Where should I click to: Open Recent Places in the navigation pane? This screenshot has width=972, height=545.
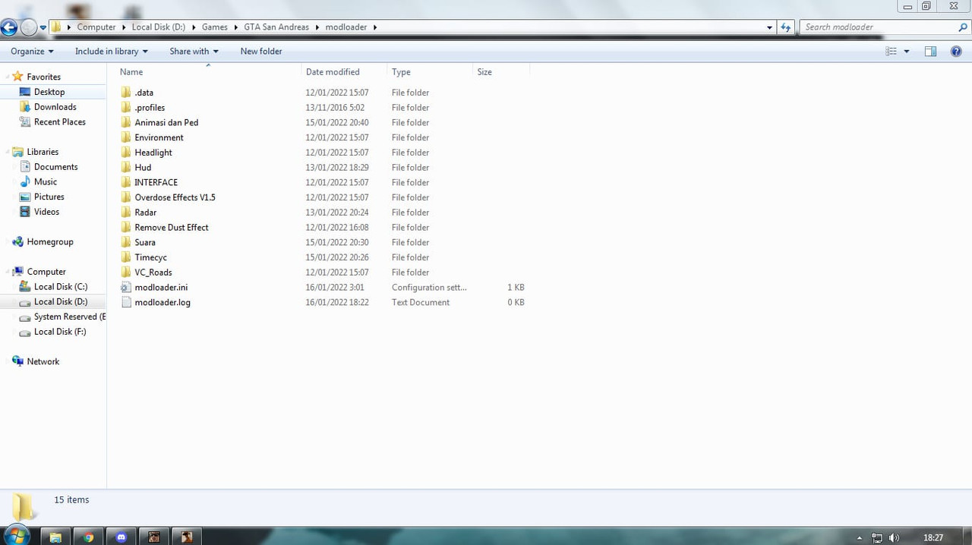(x=59, y=122)
